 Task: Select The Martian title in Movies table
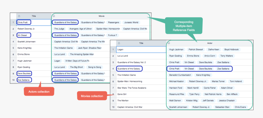click(x=123, y=101)
